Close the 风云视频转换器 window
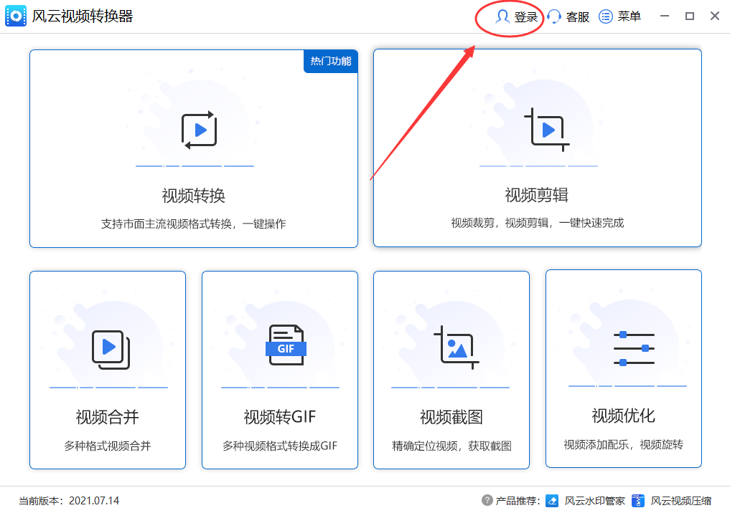 715,16
